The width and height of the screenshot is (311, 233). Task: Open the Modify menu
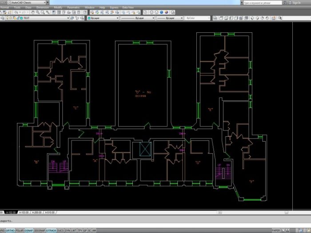pos(58,8)
